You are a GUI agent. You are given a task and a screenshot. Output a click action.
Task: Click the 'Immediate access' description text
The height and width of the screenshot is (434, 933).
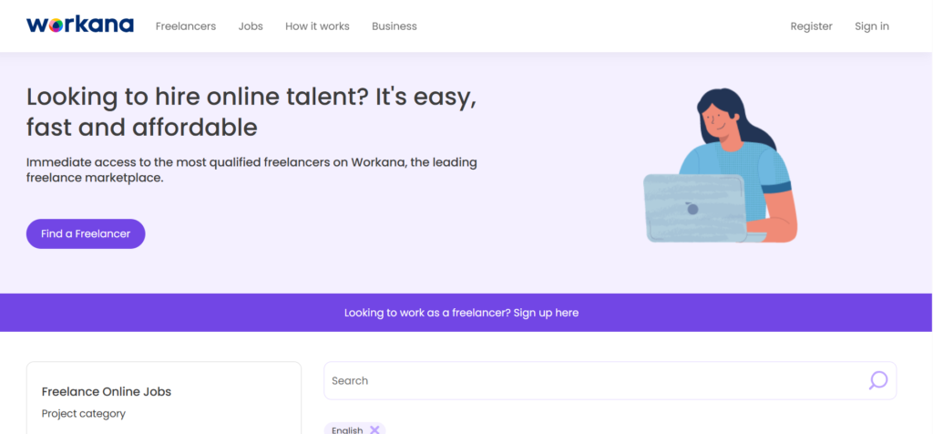(251, 170)
